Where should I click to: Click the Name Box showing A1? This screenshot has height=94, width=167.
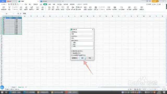7,14
